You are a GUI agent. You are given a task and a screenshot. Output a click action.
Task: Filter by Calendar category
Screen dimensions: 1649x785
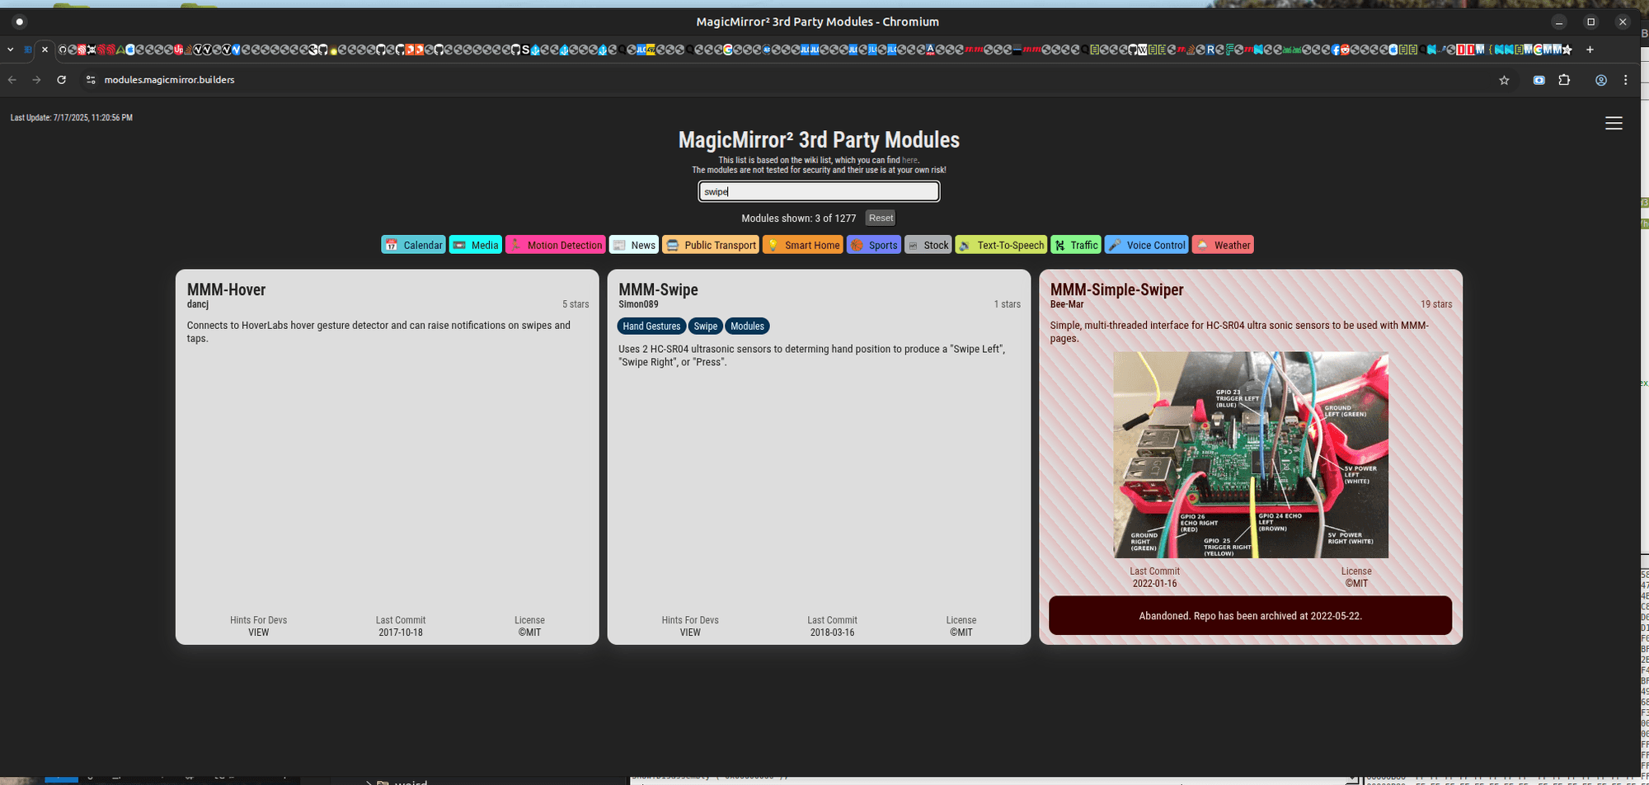[x=413, y=245]
